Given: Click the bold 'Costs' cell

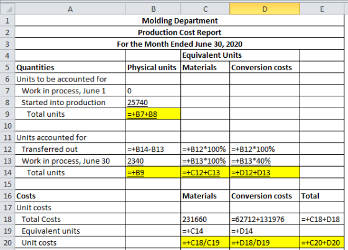Looking at the screenshot, I should (x=70, y=196).
